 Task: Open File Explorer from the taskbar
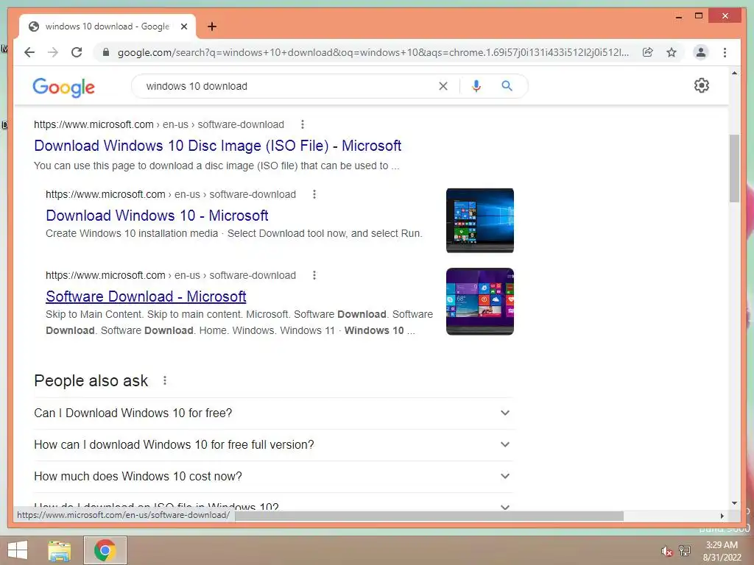60,550
